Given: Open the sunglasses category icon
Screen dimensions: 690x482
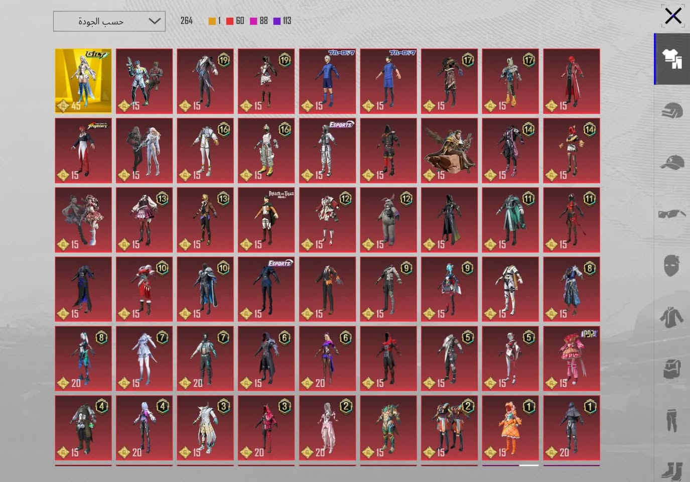Looking at the screenshot, I should [672, 214].
